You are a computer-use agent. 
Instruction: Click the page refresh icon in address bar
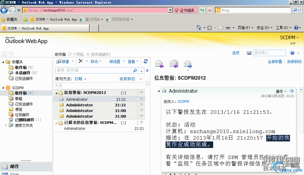(202, 10)
